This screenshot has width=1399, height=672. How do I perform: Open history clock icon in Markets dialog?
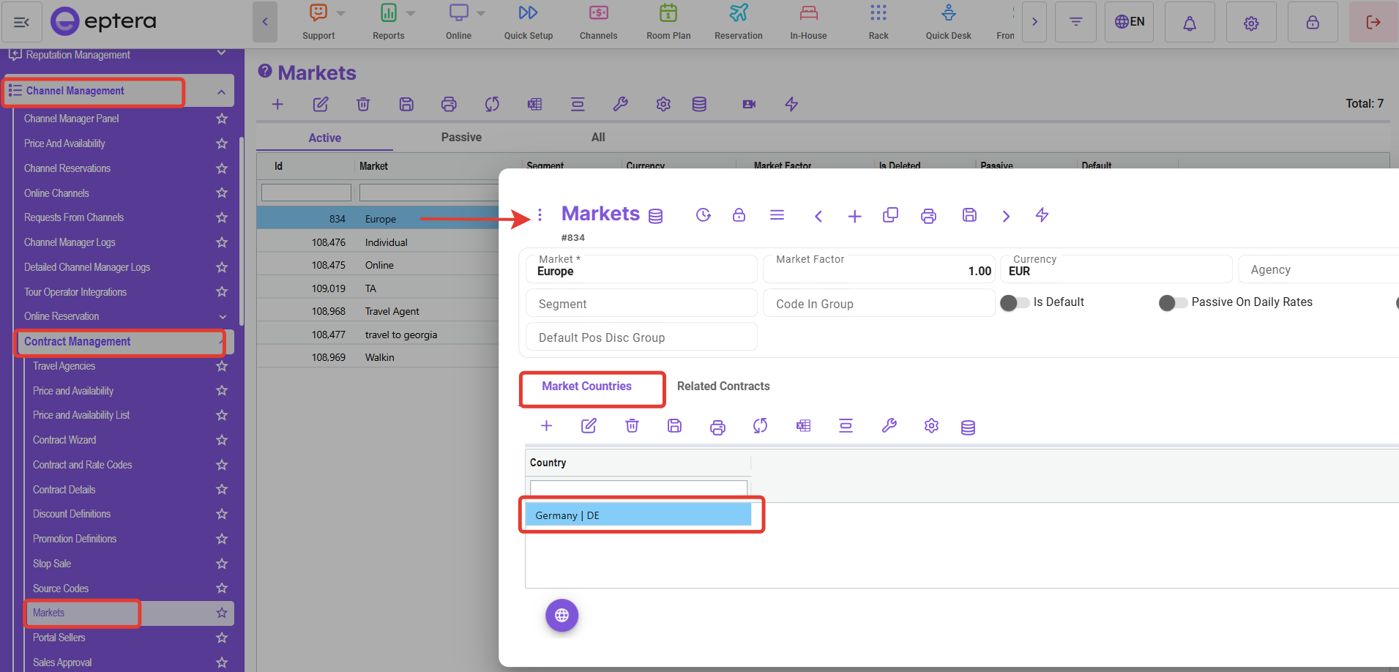(x=703, y=215)
